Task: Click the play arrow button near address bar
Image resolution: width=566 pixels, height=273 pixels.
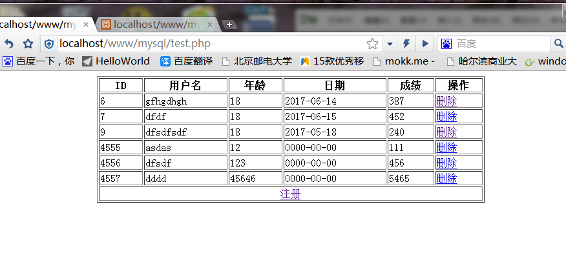Action: [425, 44]
